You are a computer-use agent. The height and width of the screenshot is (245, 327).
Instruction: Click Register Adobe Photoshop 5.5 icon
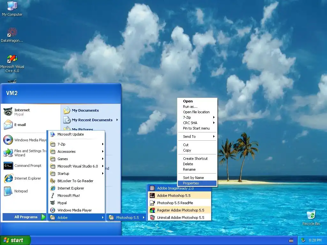pos(152,210)
